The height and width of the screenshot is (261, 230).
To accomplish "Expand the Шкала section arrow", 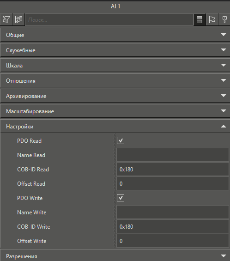I will (224, 65).
